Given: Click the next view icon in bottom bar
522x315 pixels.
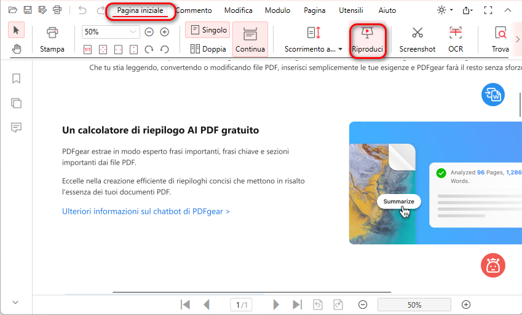Looking at the screenshot, I should [338, 305].
